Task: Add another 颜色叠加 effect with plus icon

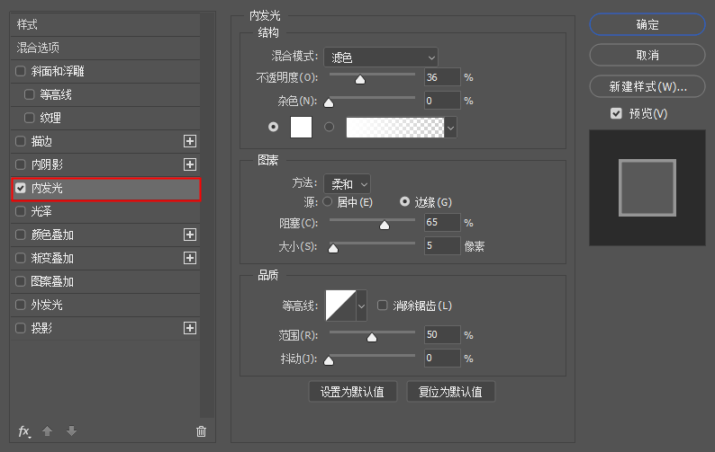Action: 190,235
